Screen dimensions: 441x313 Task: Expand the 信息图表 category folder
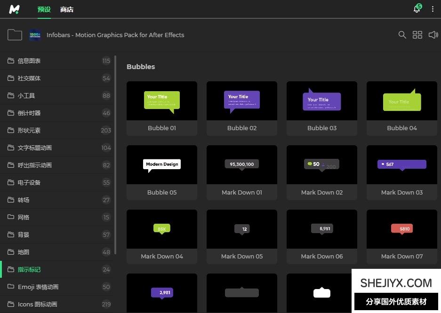29,61
